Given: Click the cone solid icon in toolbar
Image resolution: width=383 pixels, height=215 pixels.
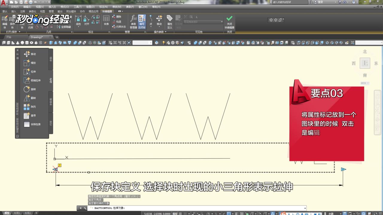Looking at the screenshot, I should [18, 43].
